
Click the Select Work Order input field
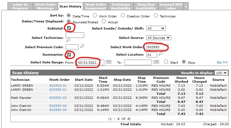coord(157,47)
